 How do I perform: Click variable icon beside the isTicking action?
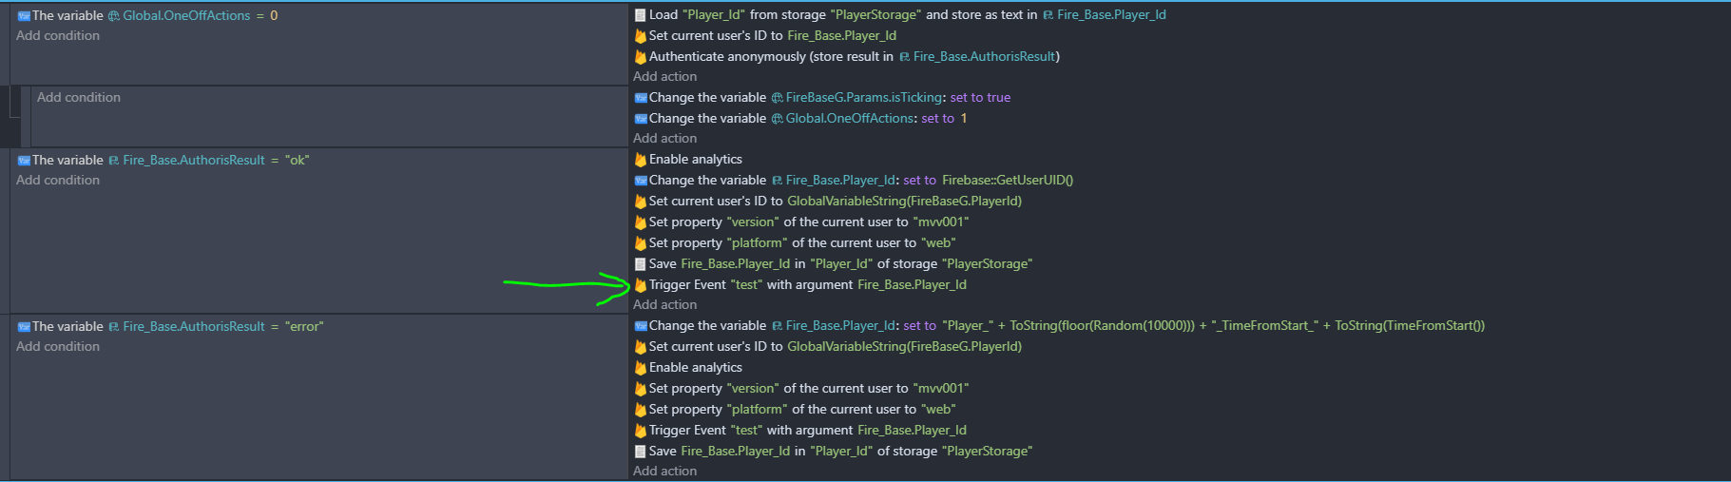pos(641,98)
